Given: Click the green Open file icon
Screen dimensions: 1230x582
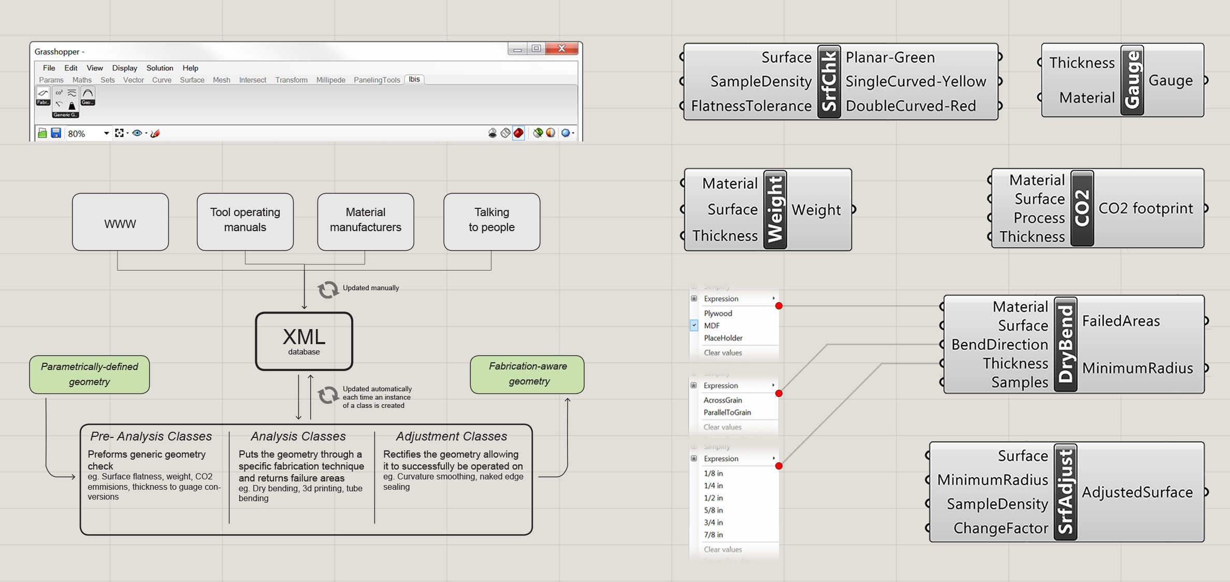Looking at the screenshot, I should [x=42, y=133].
